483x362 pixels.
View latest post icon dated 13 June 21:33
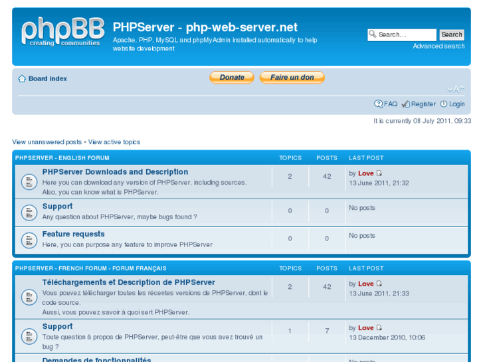(379, 284)
